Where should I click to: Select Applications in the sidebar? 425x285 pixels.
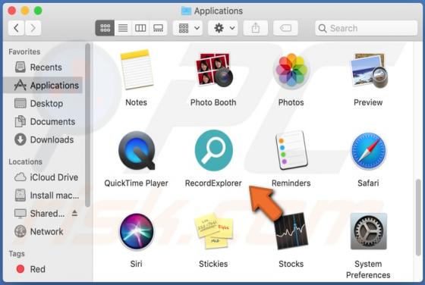pos(43,85)
